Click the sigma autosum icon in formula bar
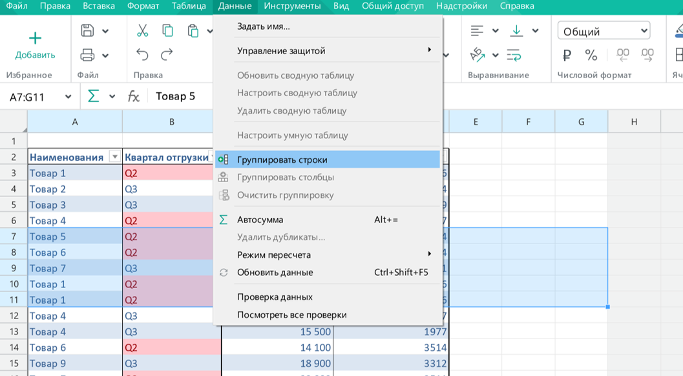The height and width of the screenshot is (376, 683). coord(93,96)
